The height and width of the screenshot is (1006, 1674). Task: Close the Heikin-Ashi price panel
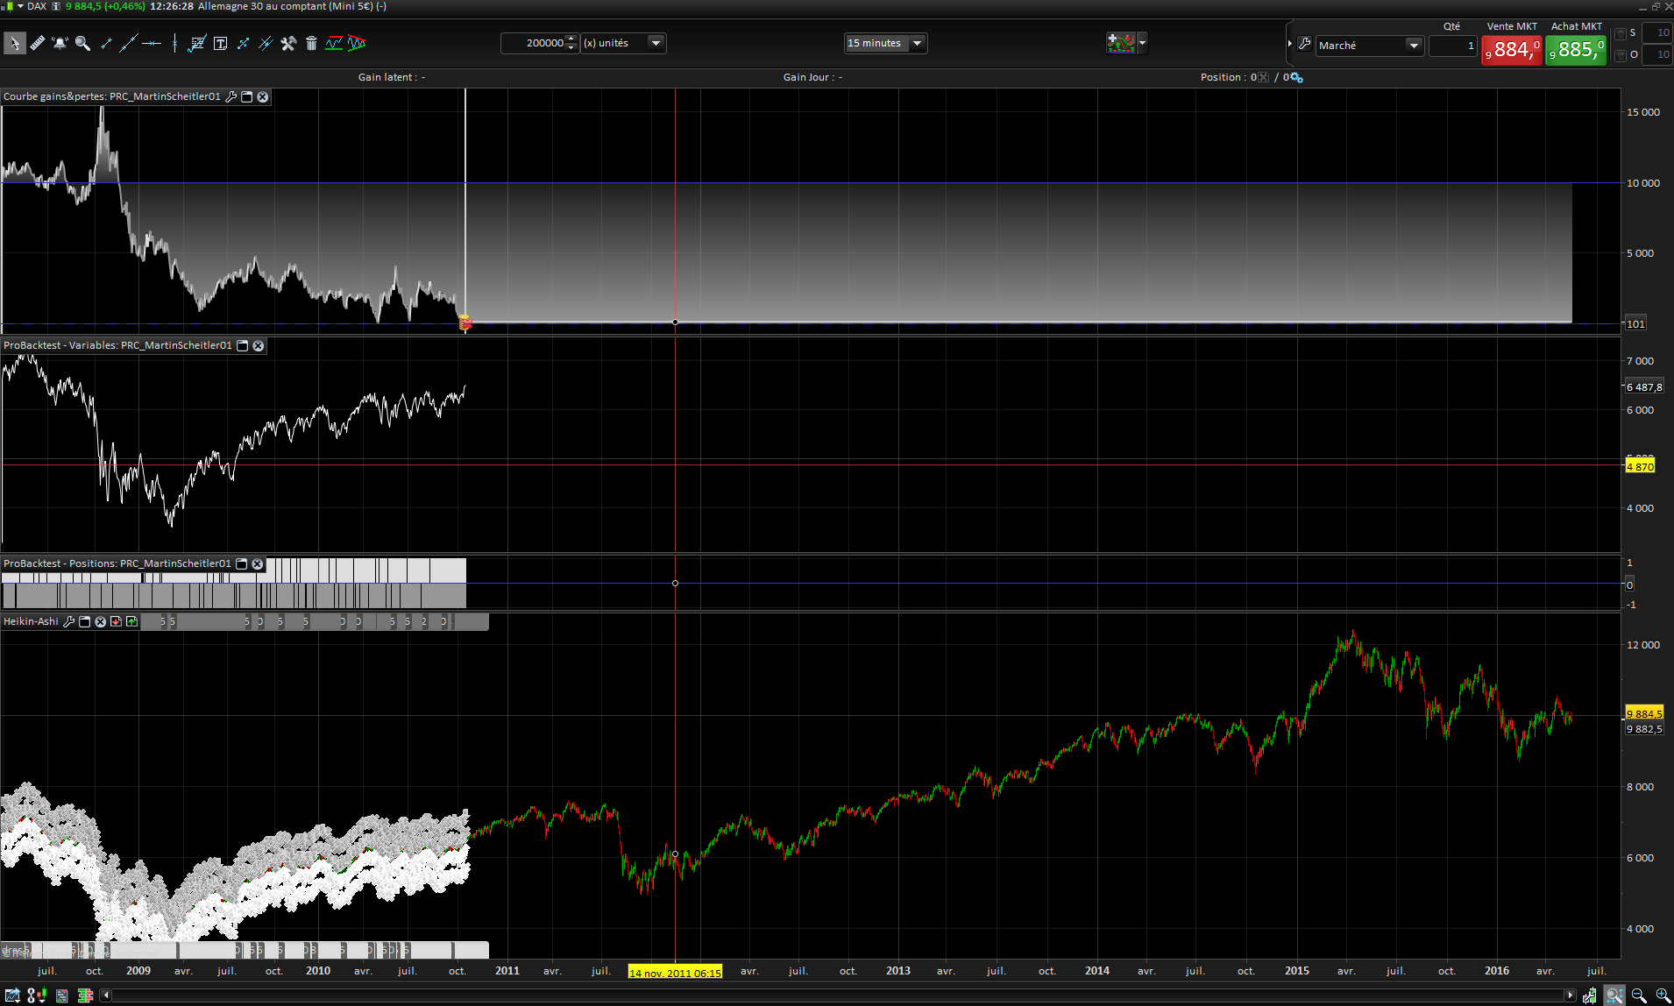[100, 621]
